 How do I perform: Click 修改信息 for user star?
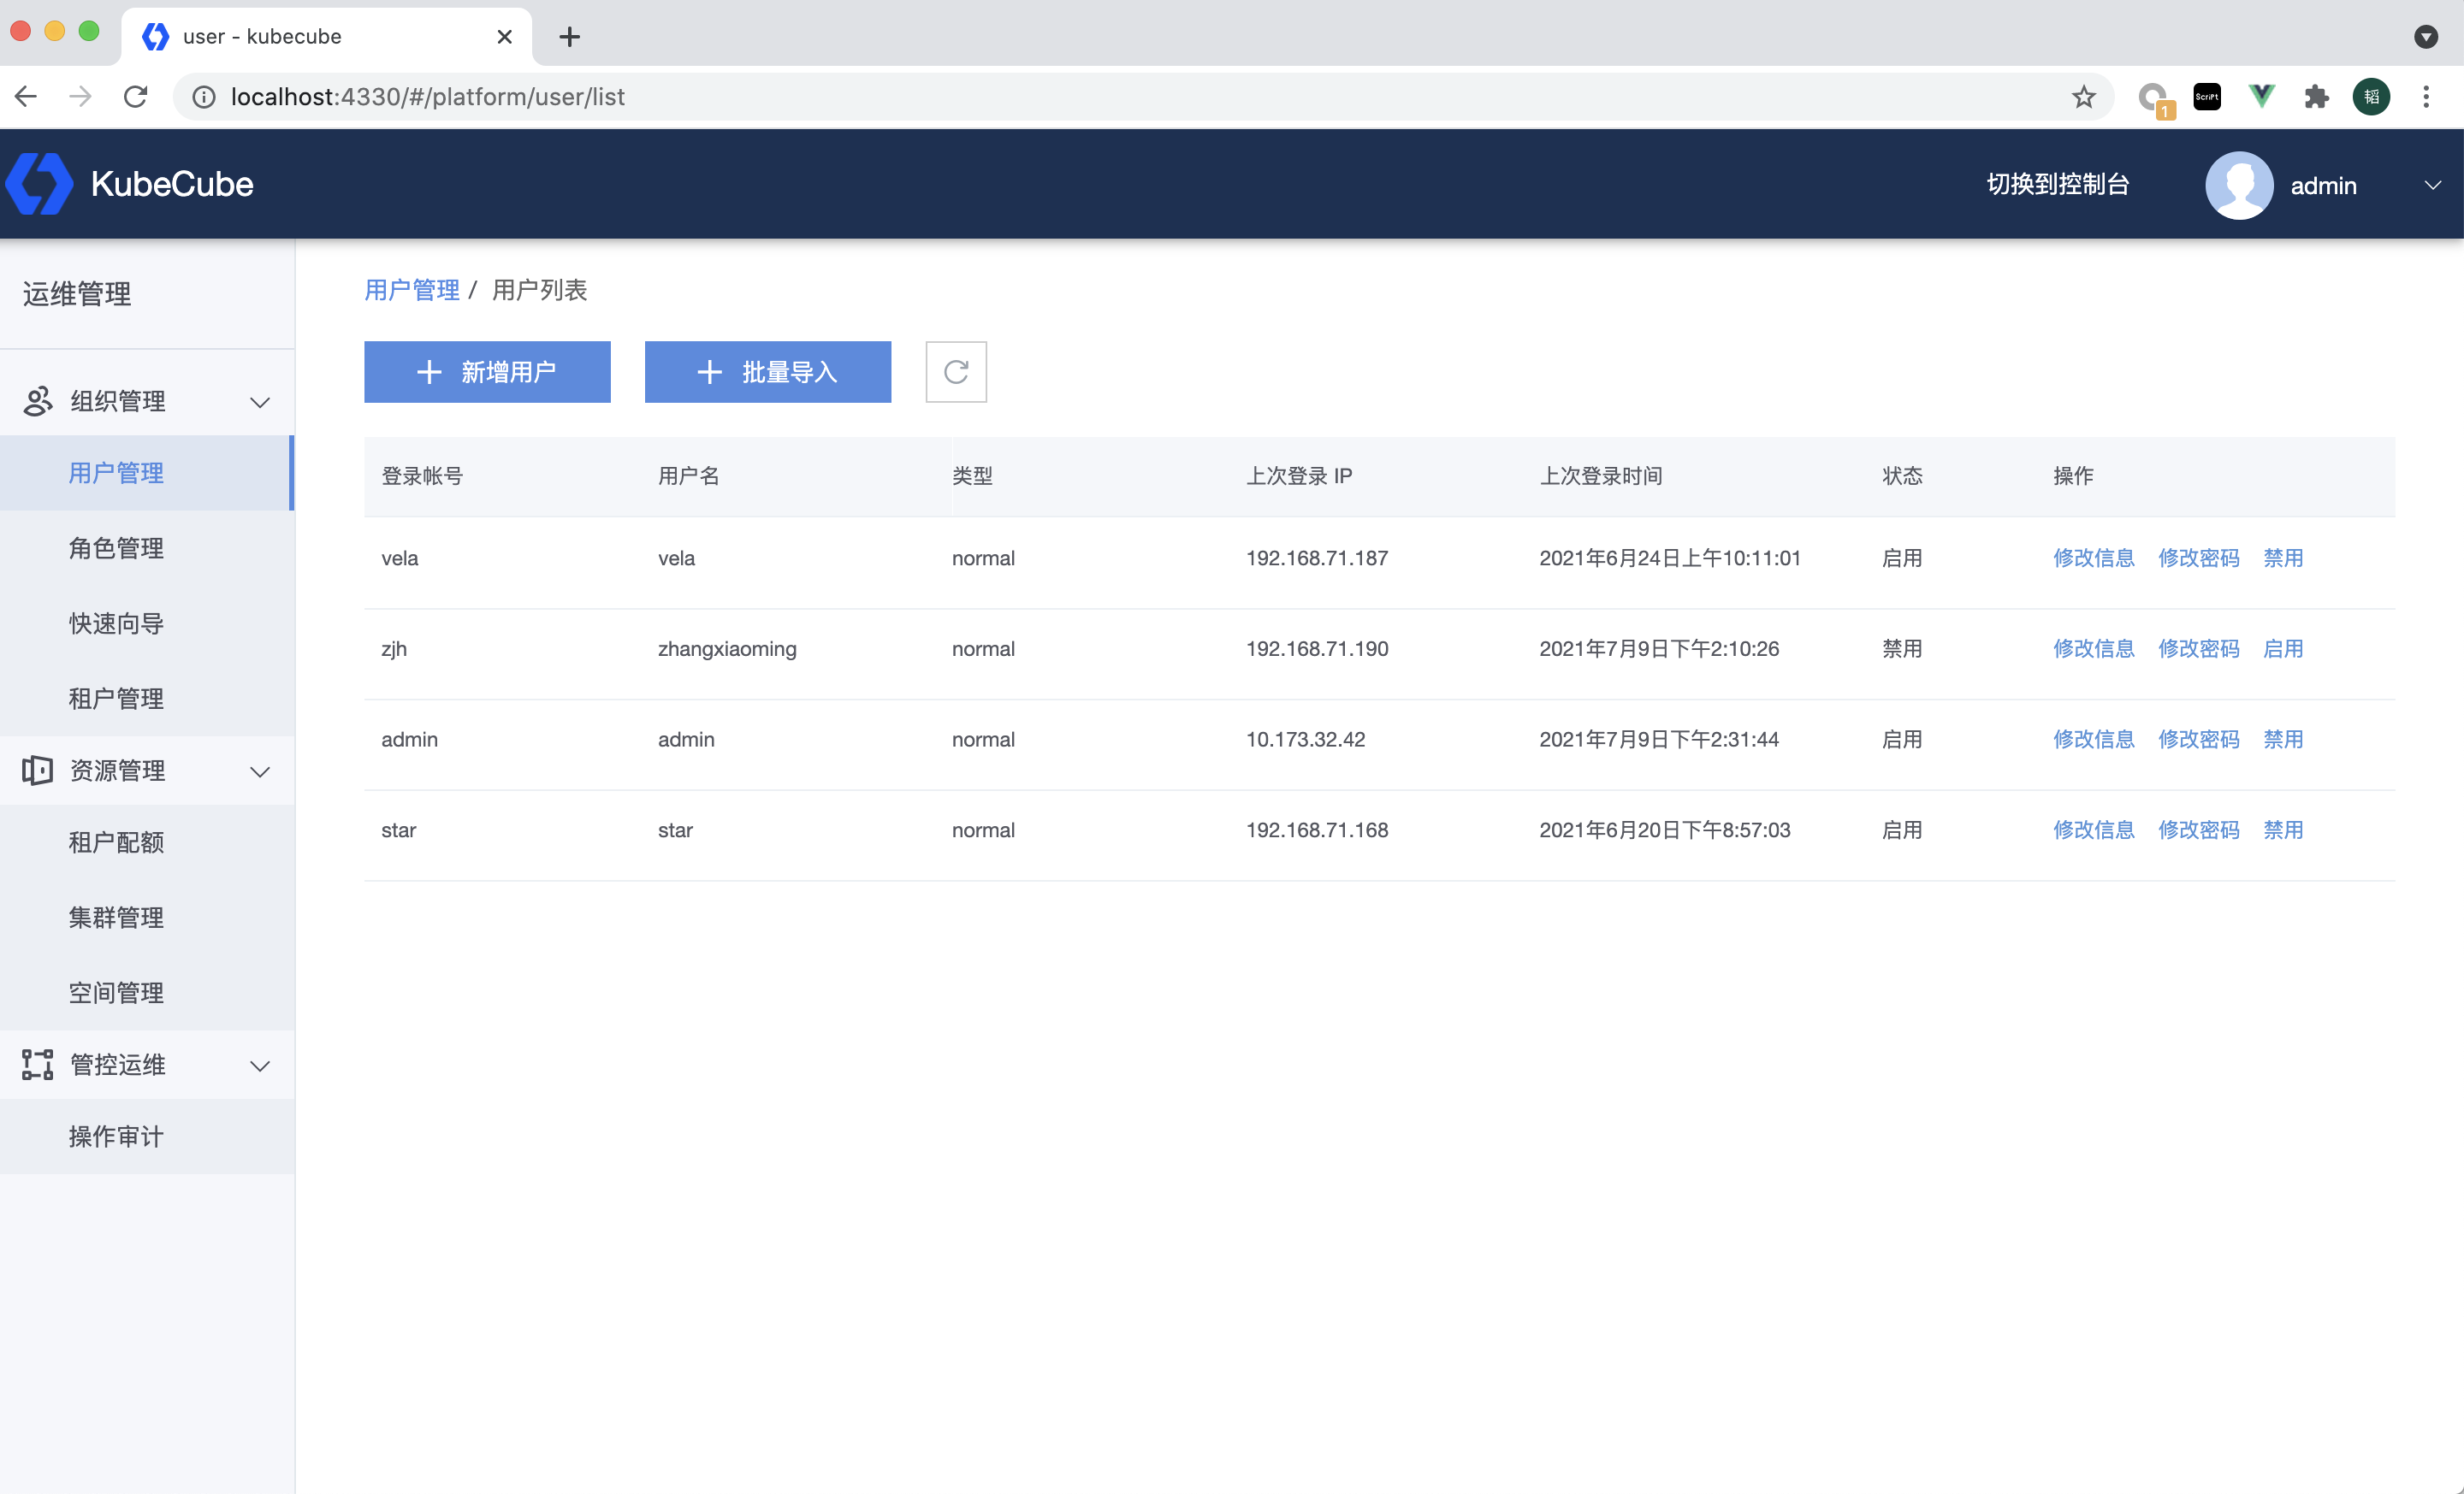point(2094,830)
